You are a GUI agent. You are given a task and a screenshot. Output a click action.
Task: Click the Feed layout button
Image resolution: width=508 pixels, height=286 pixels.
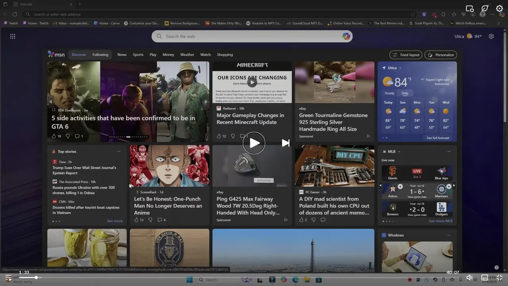(x=406, y=55)
